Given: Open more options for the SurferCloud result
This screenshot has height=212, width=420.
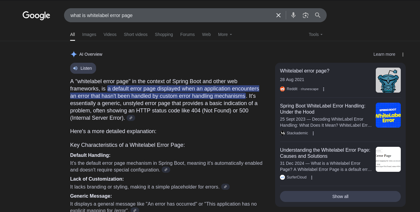Looking at the screenshot, I should (312, 178).
